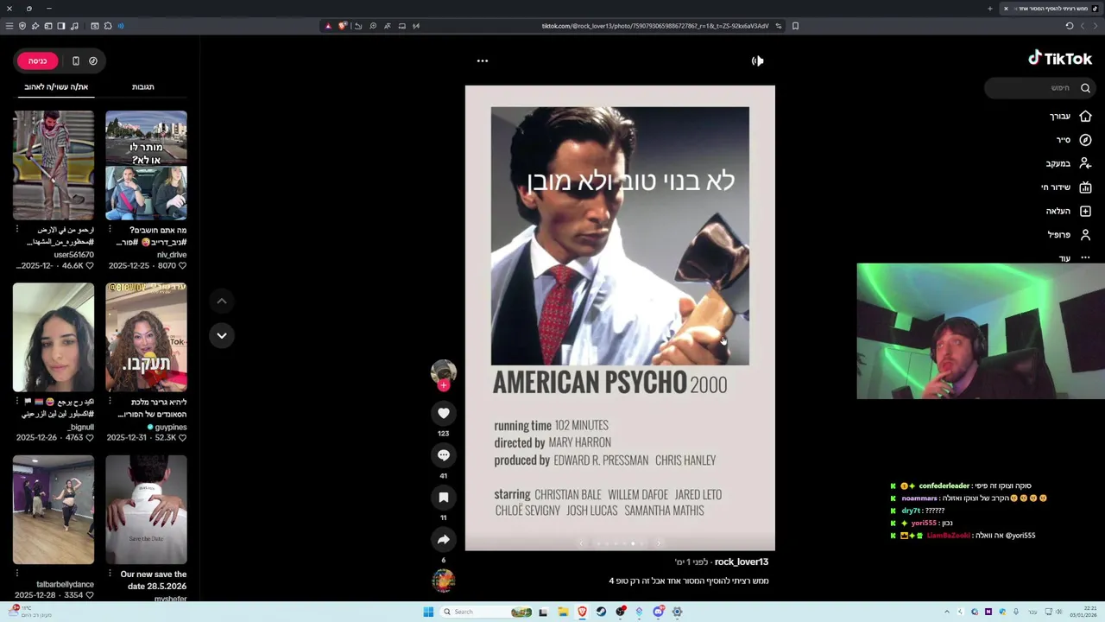Open the For You home tab
The height and width of the screenshot is (622, 1105).
coord(1070,116)
